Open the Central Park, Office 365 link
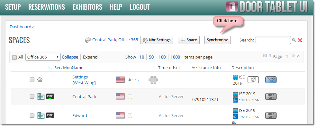This screenshot has height=127, width=316. pyautogui.click(x=115, y=40)
